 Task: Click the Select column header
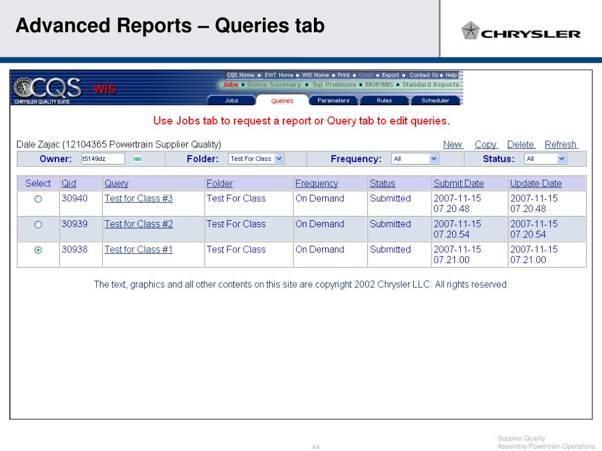pyautogui.click(x=38, y=183)
